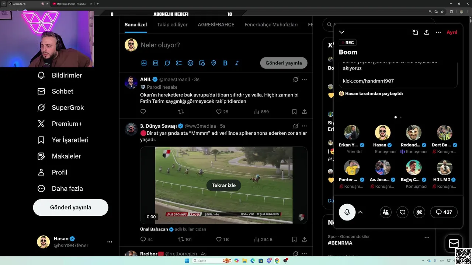Image resolution: width=472 pixels, height=265 pixels.
Task: Repost ANIL's post
Action: point(181,112)
